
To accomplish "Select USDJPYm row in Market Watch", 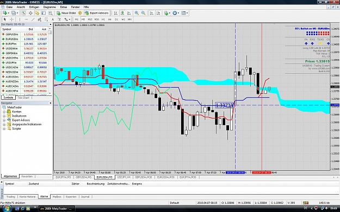I will 24,63.
